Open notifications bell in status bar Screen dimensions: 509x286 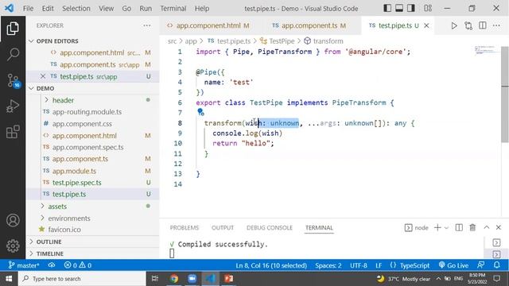point(497,265)
